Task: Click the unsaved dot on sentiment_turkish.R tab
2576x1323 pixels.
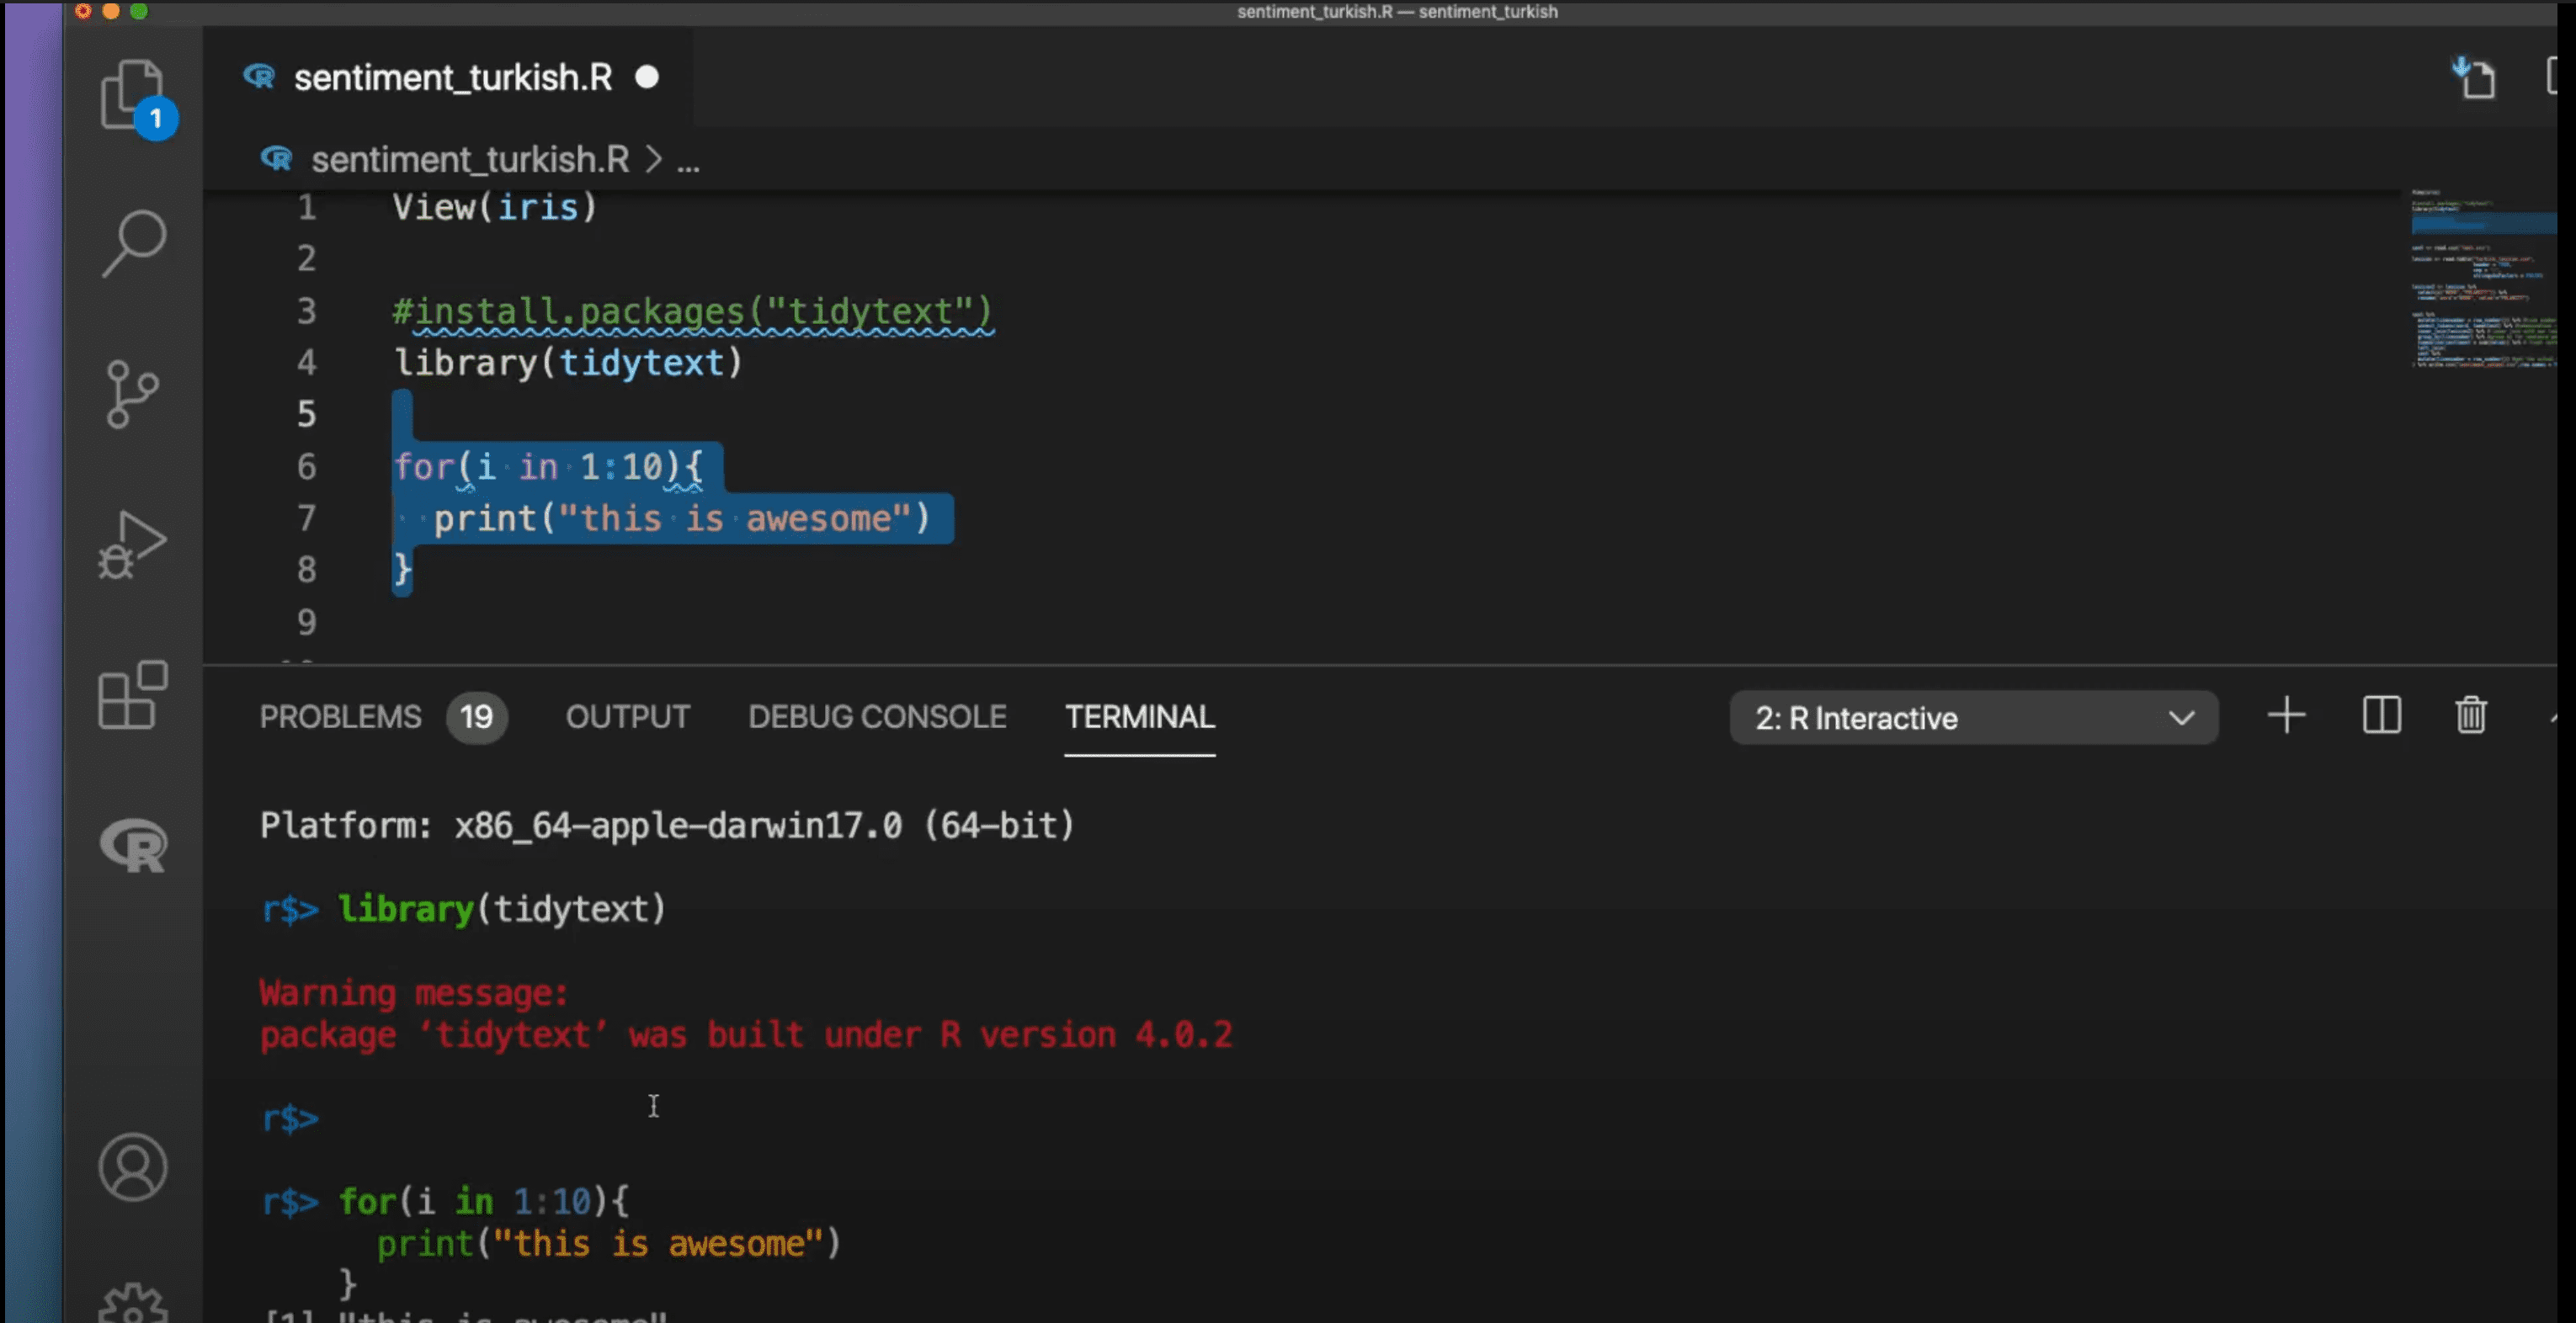Action: (647, 77)
